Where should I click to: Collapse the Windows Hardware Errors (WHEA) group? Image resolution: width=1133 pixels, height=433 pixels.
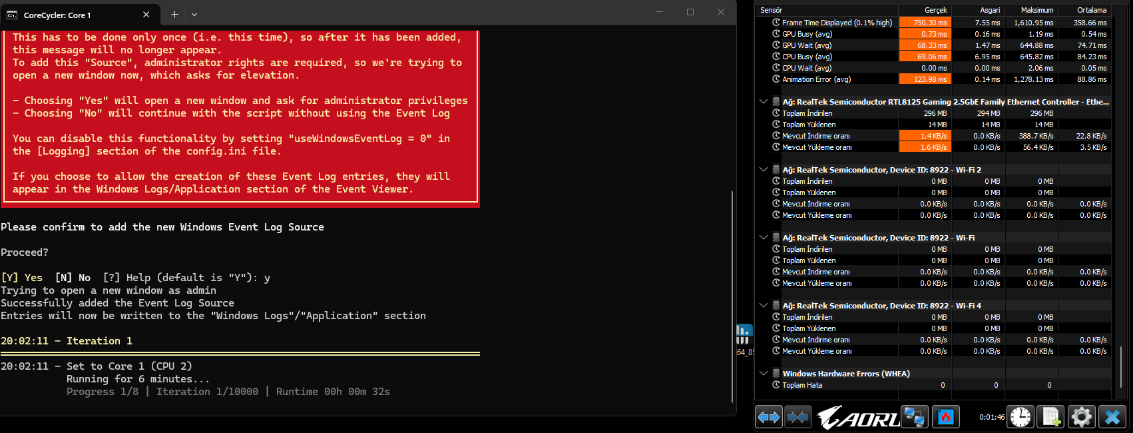[x=764, y=374]
